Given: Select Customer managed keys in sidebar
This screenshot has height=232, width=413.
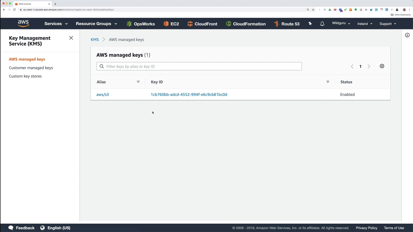Looking at the screenshot, I should pyautogui.click(x=31, y=68).
